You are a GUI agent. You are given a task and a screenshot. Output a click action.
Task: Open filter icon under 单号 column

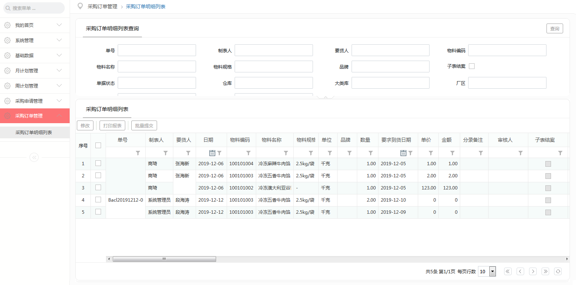pos(138,153)
